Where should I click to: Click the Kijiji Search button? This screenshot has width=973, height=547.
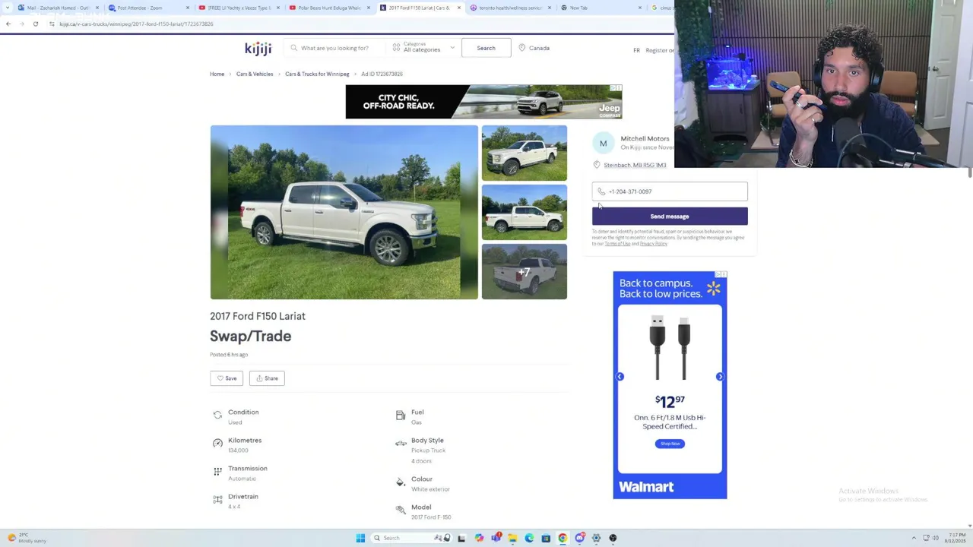point(486,48)
